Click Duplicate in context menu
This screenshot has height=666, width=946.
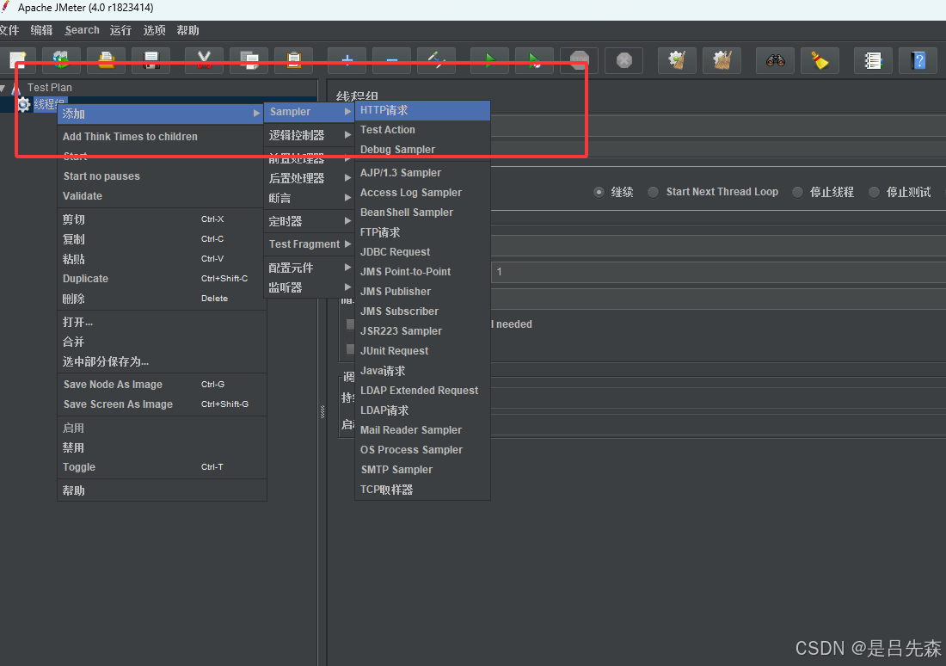pyautogui.click(x=162, y=279)
